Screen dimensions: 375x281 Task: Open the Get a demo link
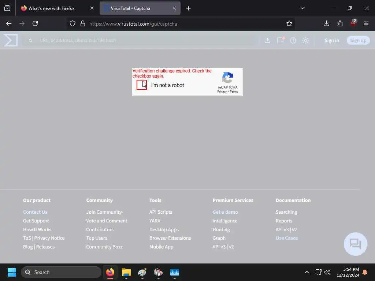coord(225,212)
